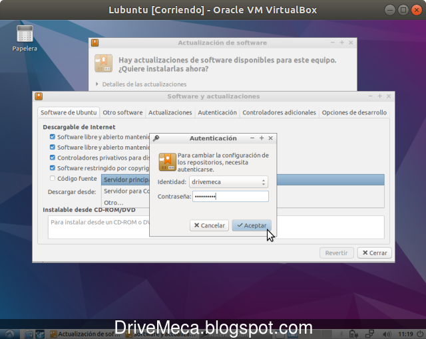426x339 pixels.
Task: Uncheck first 'Software libre y abierto' checkbox
Action: (53, 137)
